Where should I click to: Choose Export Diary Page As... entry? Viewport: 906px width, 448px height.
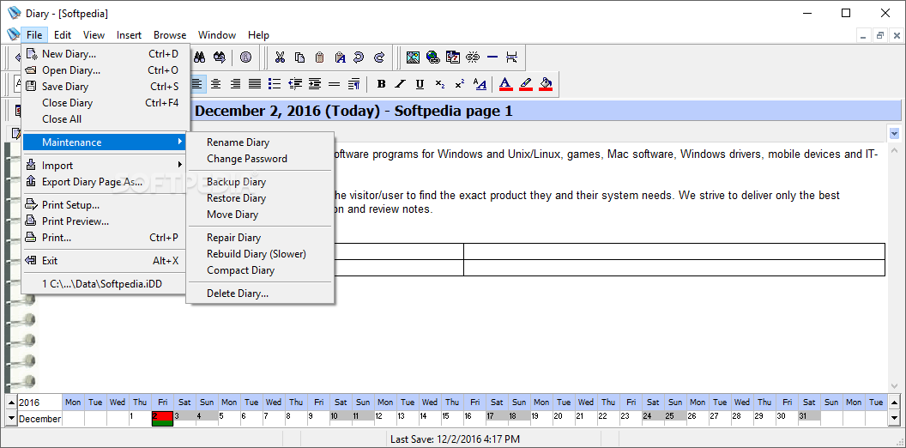click(106, 182)
